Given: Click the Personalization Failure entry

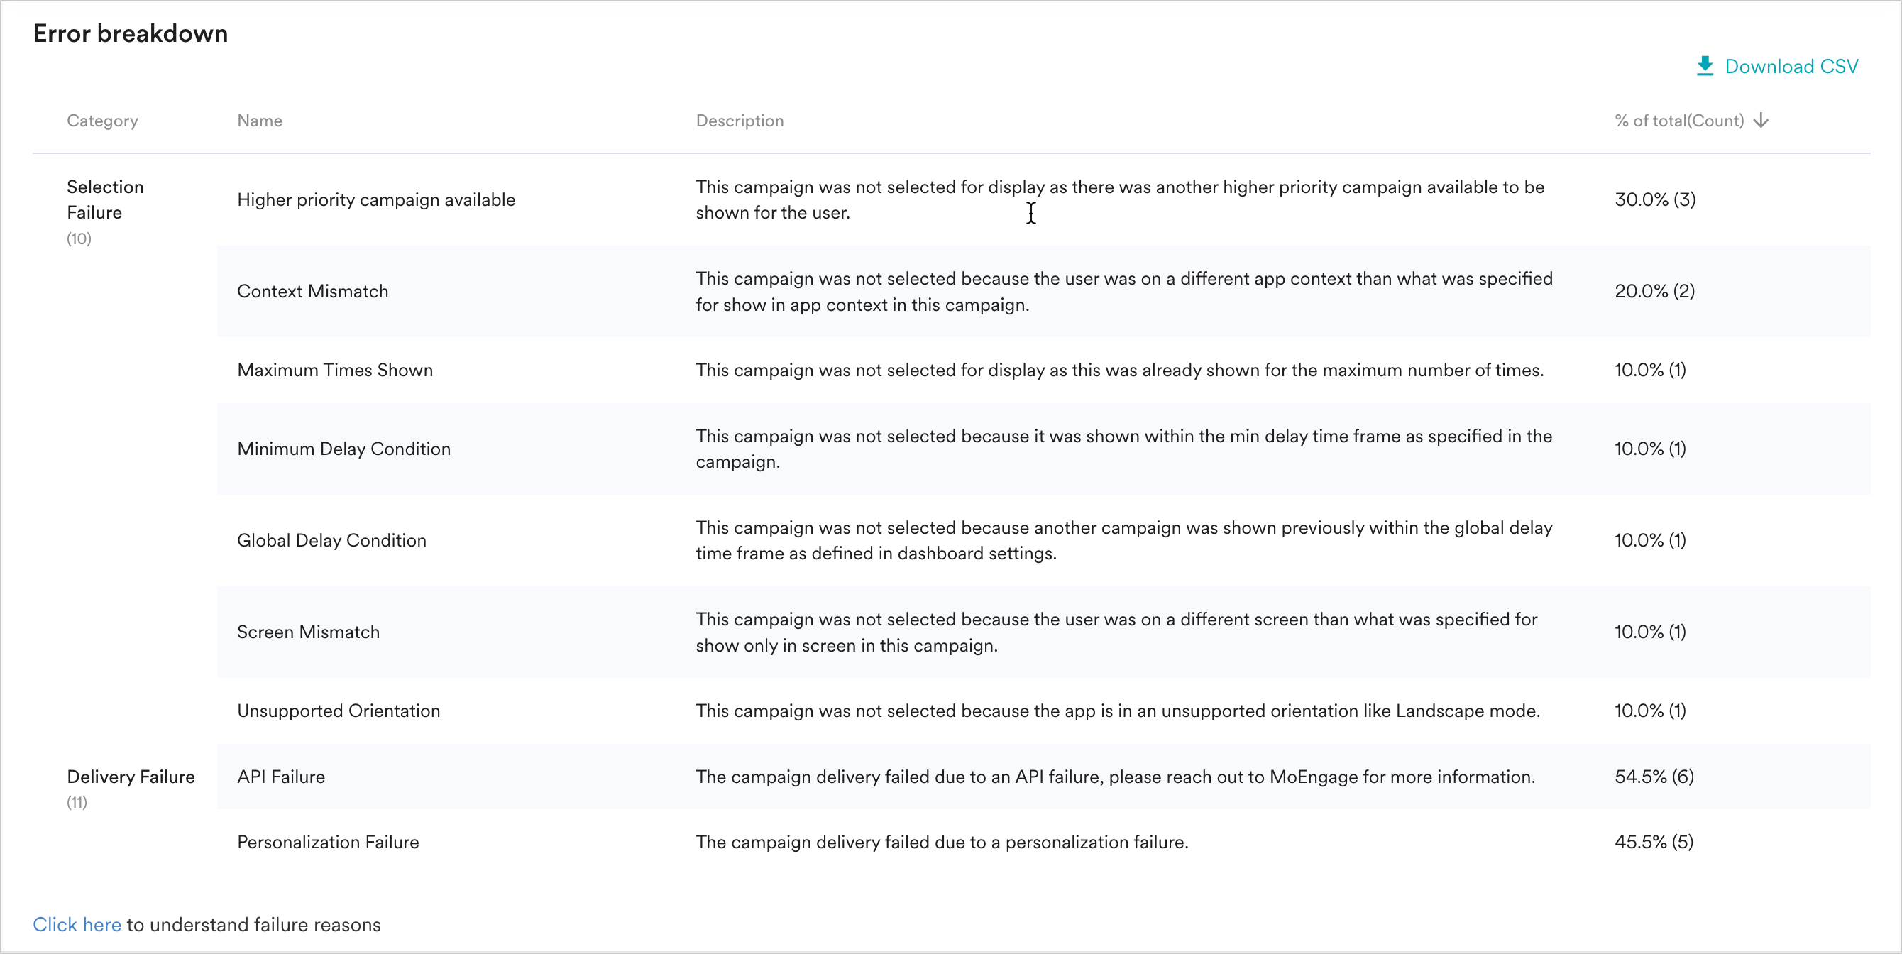Looking at the screenshot, I should (x=328, y=842).
